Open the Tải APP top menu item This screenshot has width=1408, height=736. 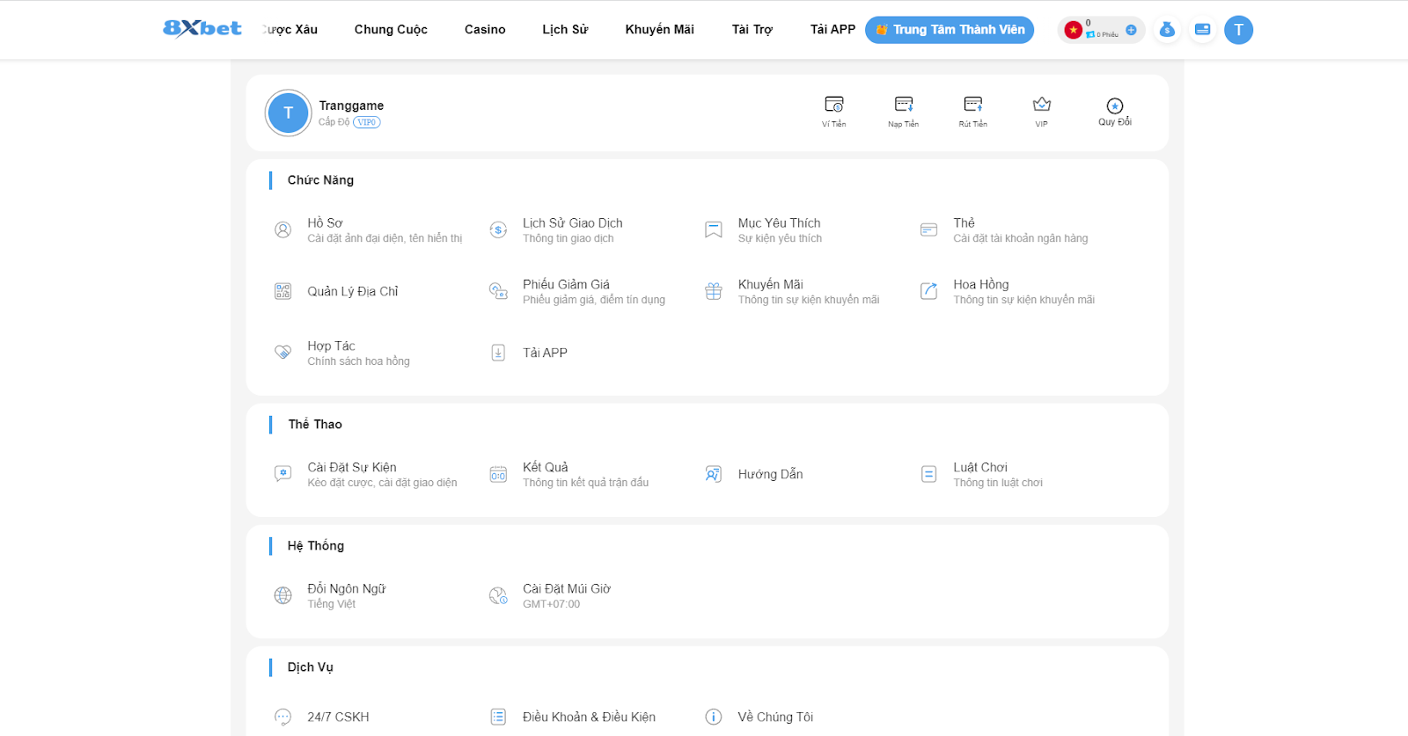pos(832,30)
